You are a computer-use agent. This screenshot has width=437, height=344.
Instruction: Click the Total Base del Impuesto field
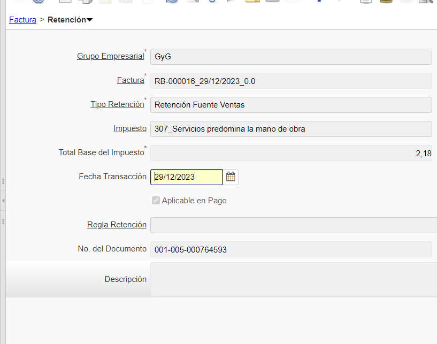click(x=290, y=153)
